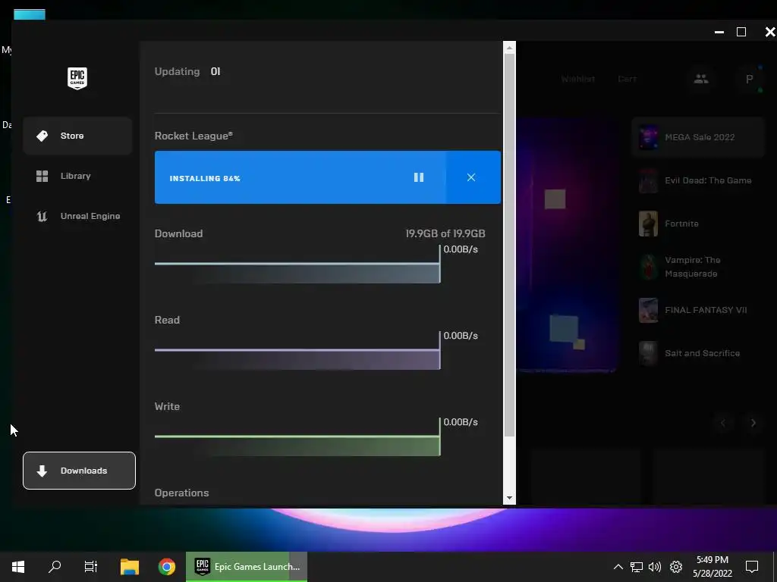Click the Downloads arrow icon
This screenshot has height=582, width=777.
coord(42,471)
